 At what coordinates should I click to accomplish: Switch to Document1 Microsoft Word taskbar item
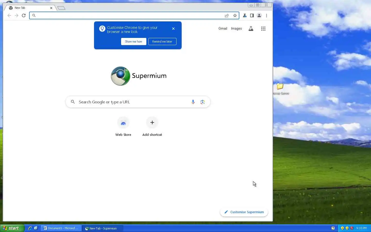click(61, 228)
